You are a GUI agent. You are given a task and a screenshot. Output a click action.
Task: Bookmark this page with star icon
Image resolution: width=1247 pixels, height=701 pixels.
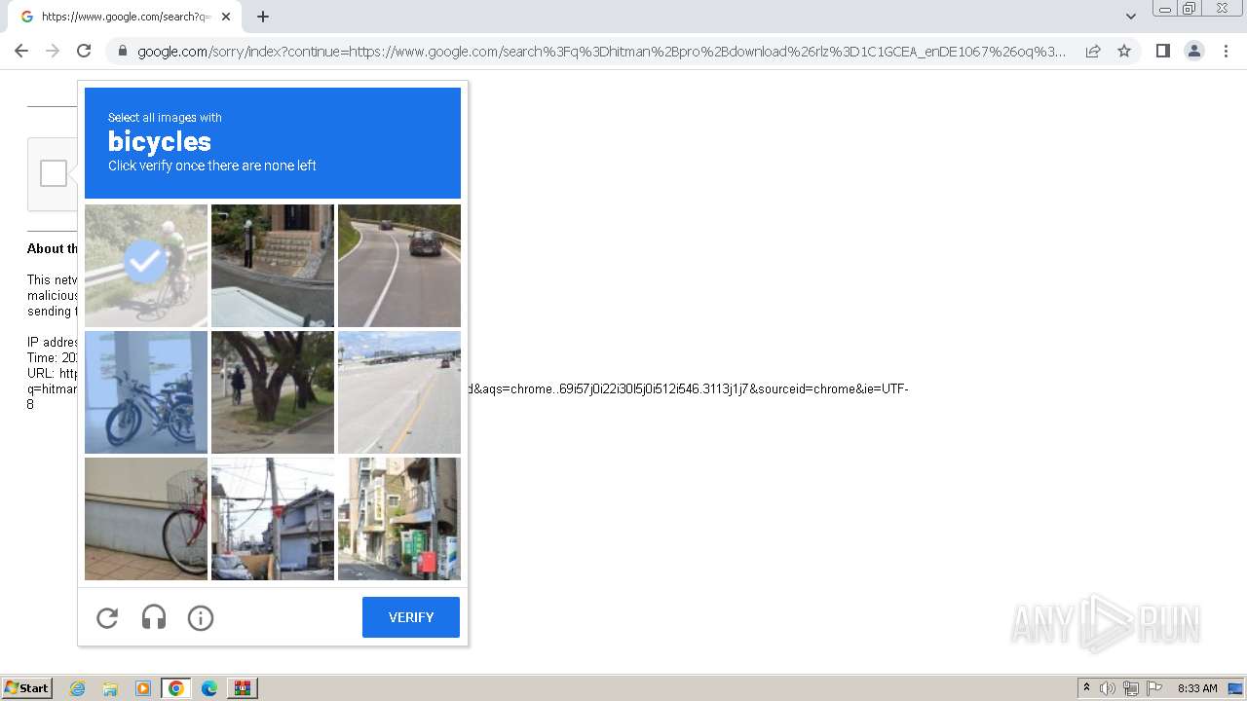pyautogui.click(x=1124, y=51)
